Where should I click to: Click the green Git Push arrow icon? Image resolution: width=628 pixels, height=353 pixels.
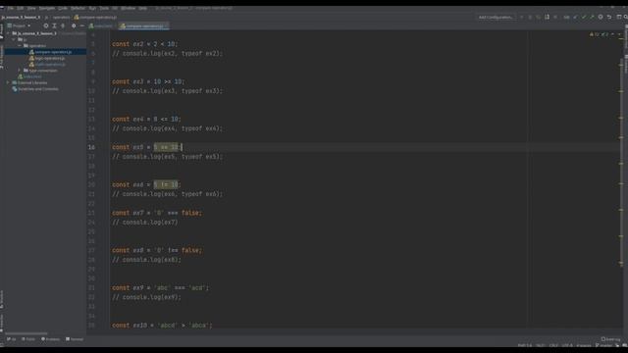coord(592,18)
